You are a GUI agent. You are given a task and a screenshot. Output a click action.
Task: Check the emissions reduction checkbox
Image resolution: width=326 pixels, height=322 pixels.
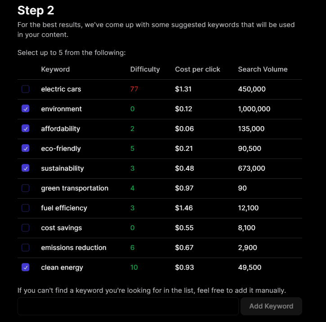pyautogui.click(x=26, y=248)
